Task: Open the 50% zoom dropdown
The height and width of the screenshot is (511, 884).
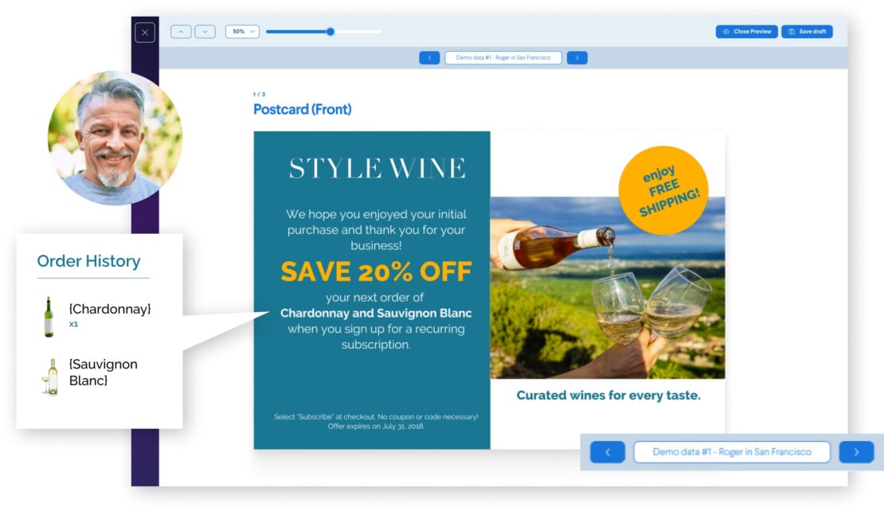Action: click(242, 32)
